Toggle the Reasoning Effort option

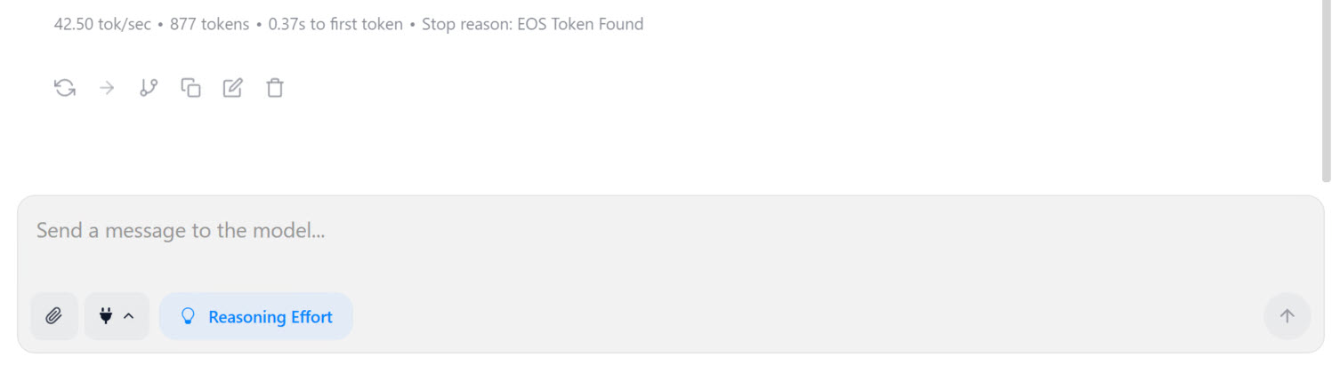pos(256,316)
